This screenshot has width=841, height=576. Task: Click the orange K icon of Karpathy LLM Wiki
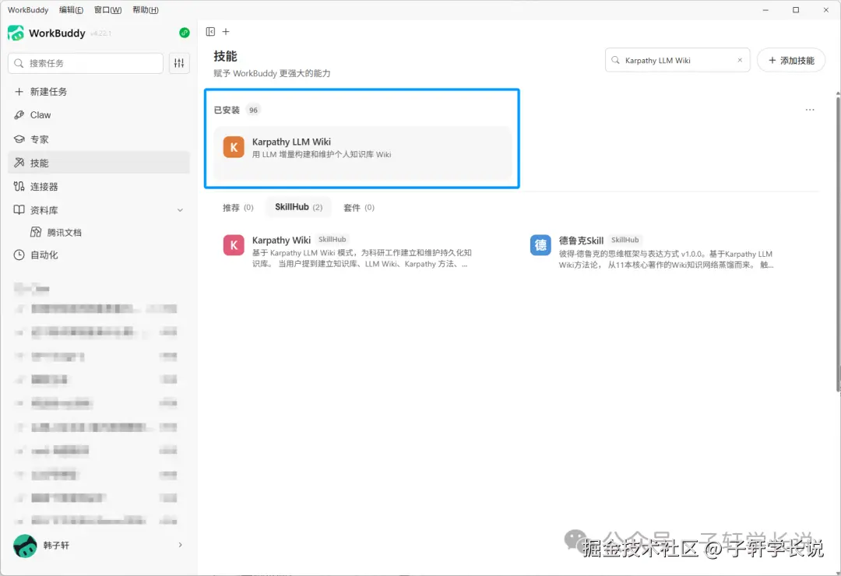pos(234,147)
